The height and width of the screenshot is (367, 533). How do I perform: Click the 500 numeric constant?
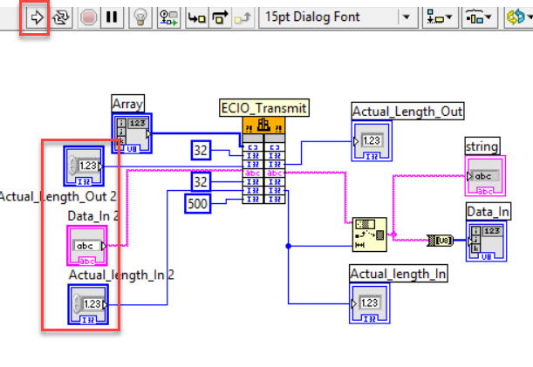point(197,203)
